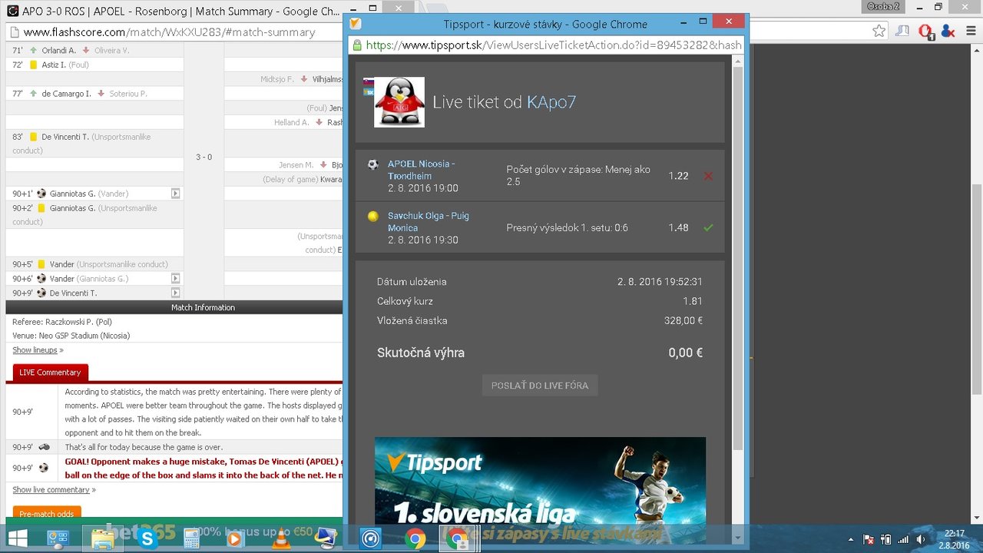Click video icon for 90+9' De Vincenti goal
The image size is (983, 553).
(176, 293)
